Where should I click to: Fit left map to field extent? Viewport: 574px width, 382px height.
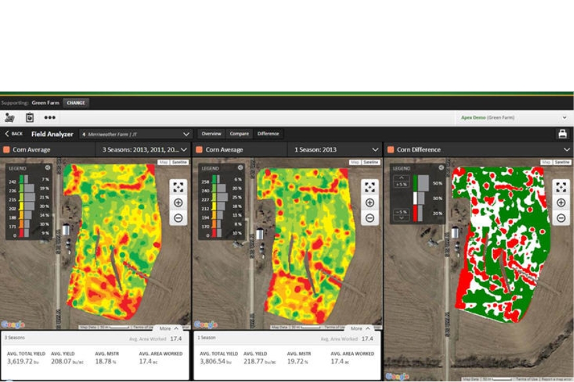pos(178,188)
